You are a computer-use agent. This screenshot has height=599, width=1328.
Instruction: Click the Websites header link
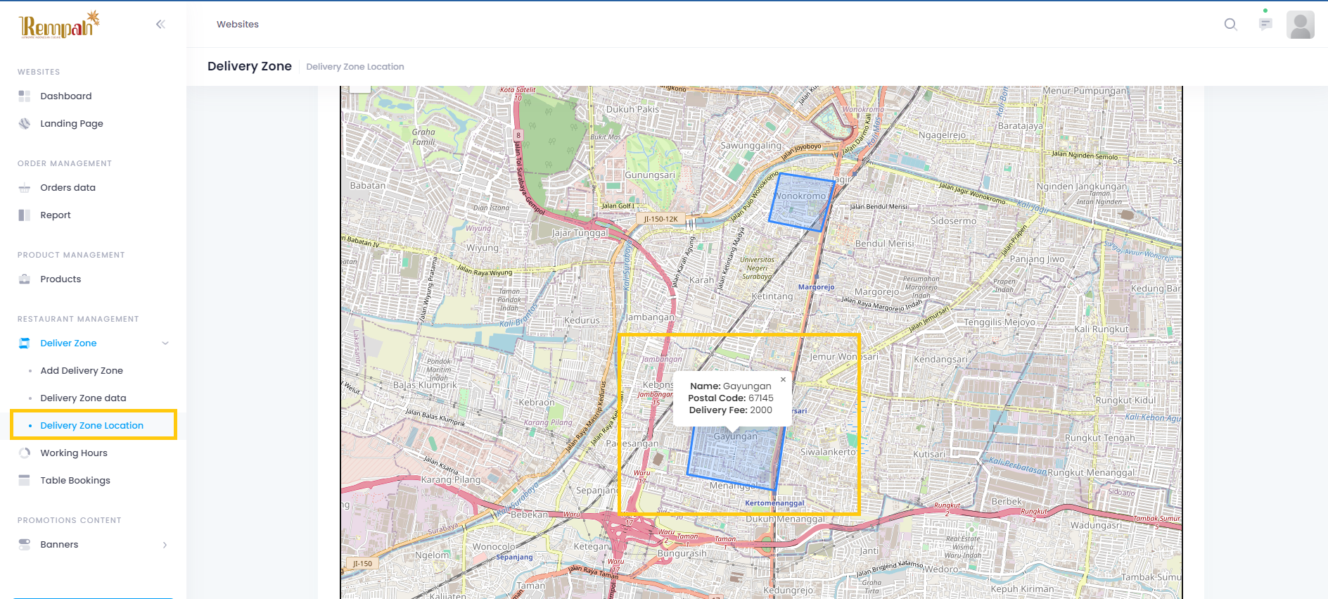[238, 25]
